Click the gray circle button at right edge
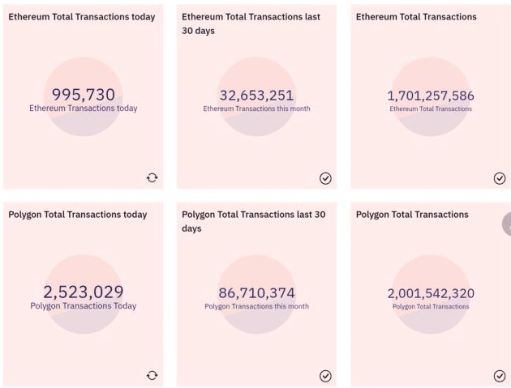Screen dimensions: 511x388 click(x=507, y=224)
